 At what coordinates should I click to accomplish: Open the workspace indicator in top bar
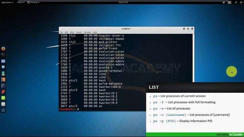tap(230, 2)
